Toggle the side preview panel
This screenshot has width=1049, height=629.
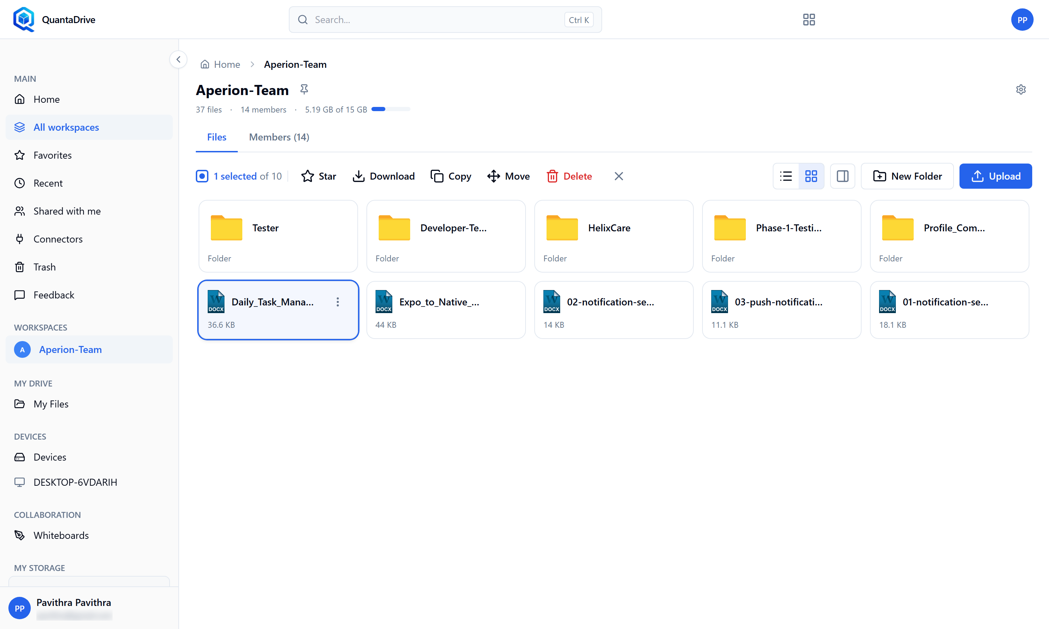pos(842,176)
